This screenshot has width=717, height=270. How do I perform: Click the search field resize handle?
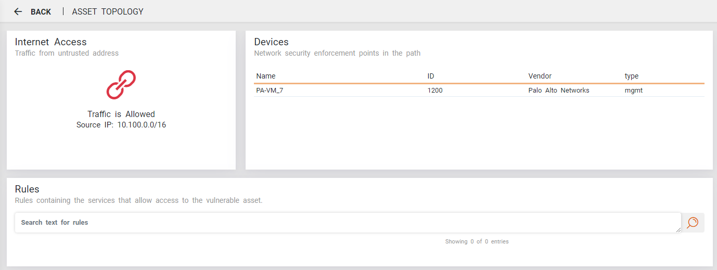(x=678, y=230)
